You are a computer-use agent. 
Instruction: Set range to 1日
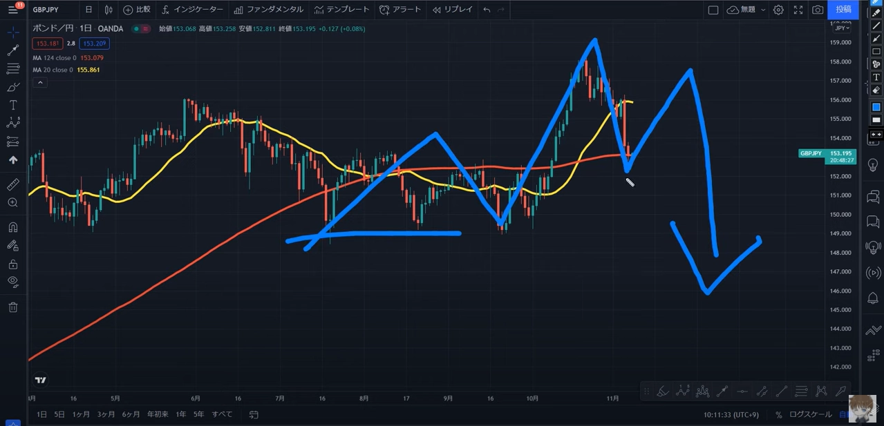(41, 414)
